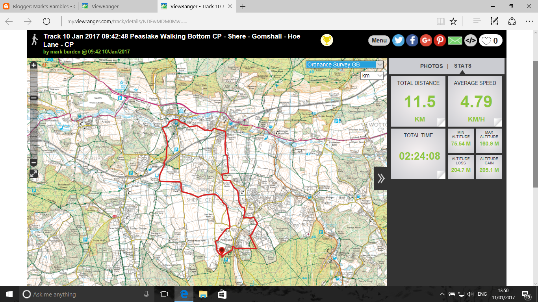Click total time 02:24:08
This screenshot has width=538, height=302.
[419, 156]
